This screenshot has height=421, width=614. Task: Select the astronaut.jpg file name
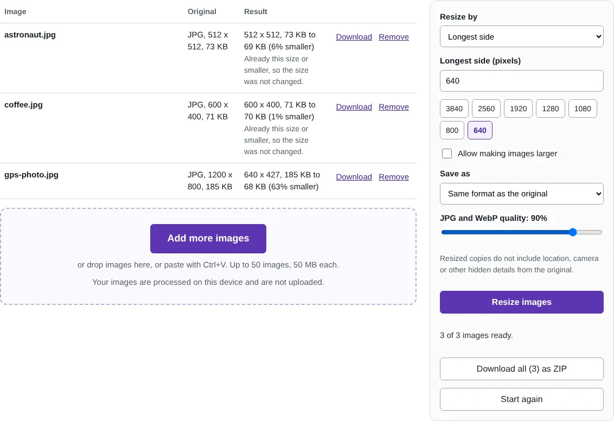(x=30, y=35)
